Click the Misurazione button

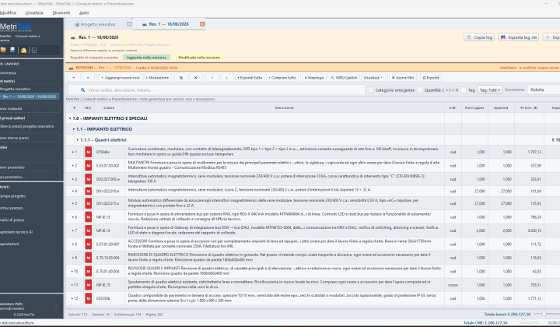tap(157, 78)
